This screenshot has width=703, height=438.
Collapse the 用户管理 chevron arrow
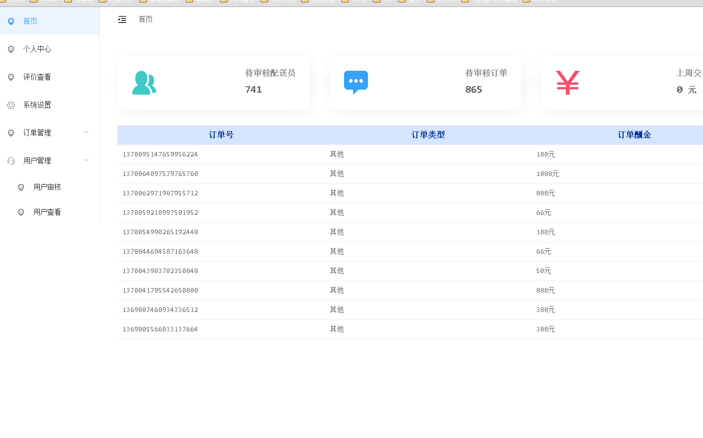point(86,160)
